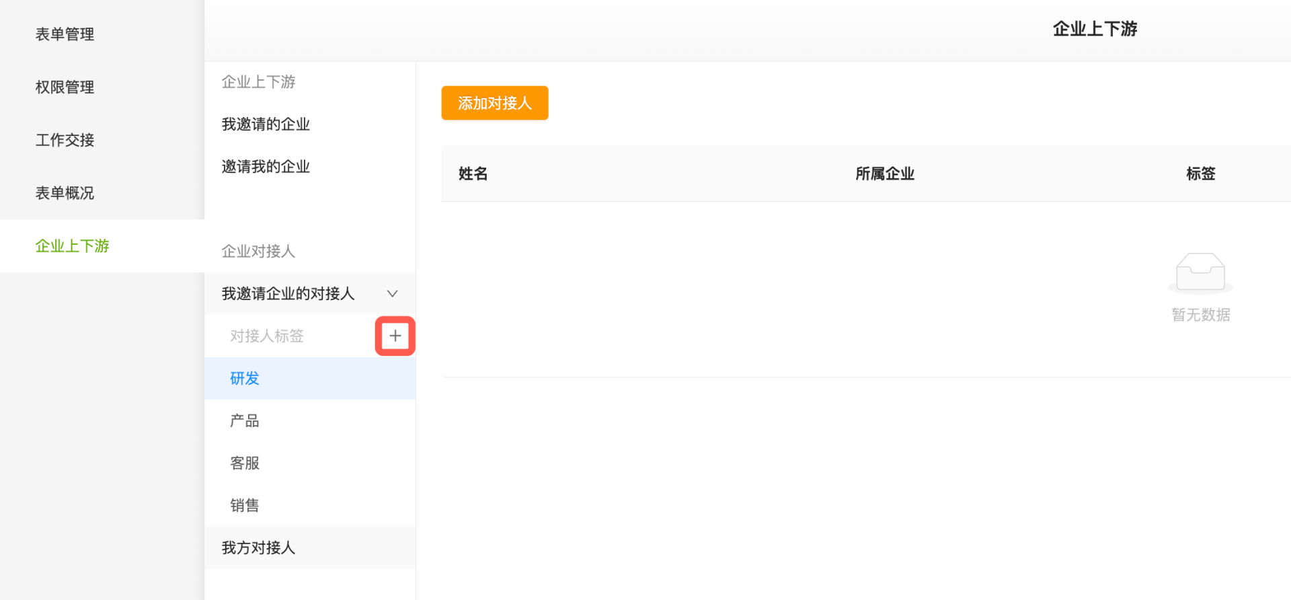
Task: Choose the 客服 contact tag
Action: pyautogui.click(x=245, y=463)
